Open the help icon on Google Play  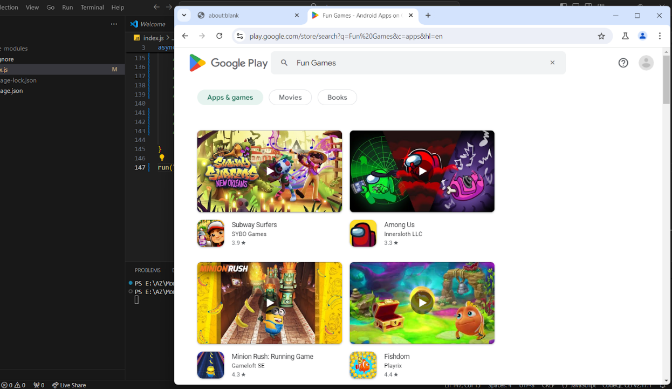click(623, 63)
